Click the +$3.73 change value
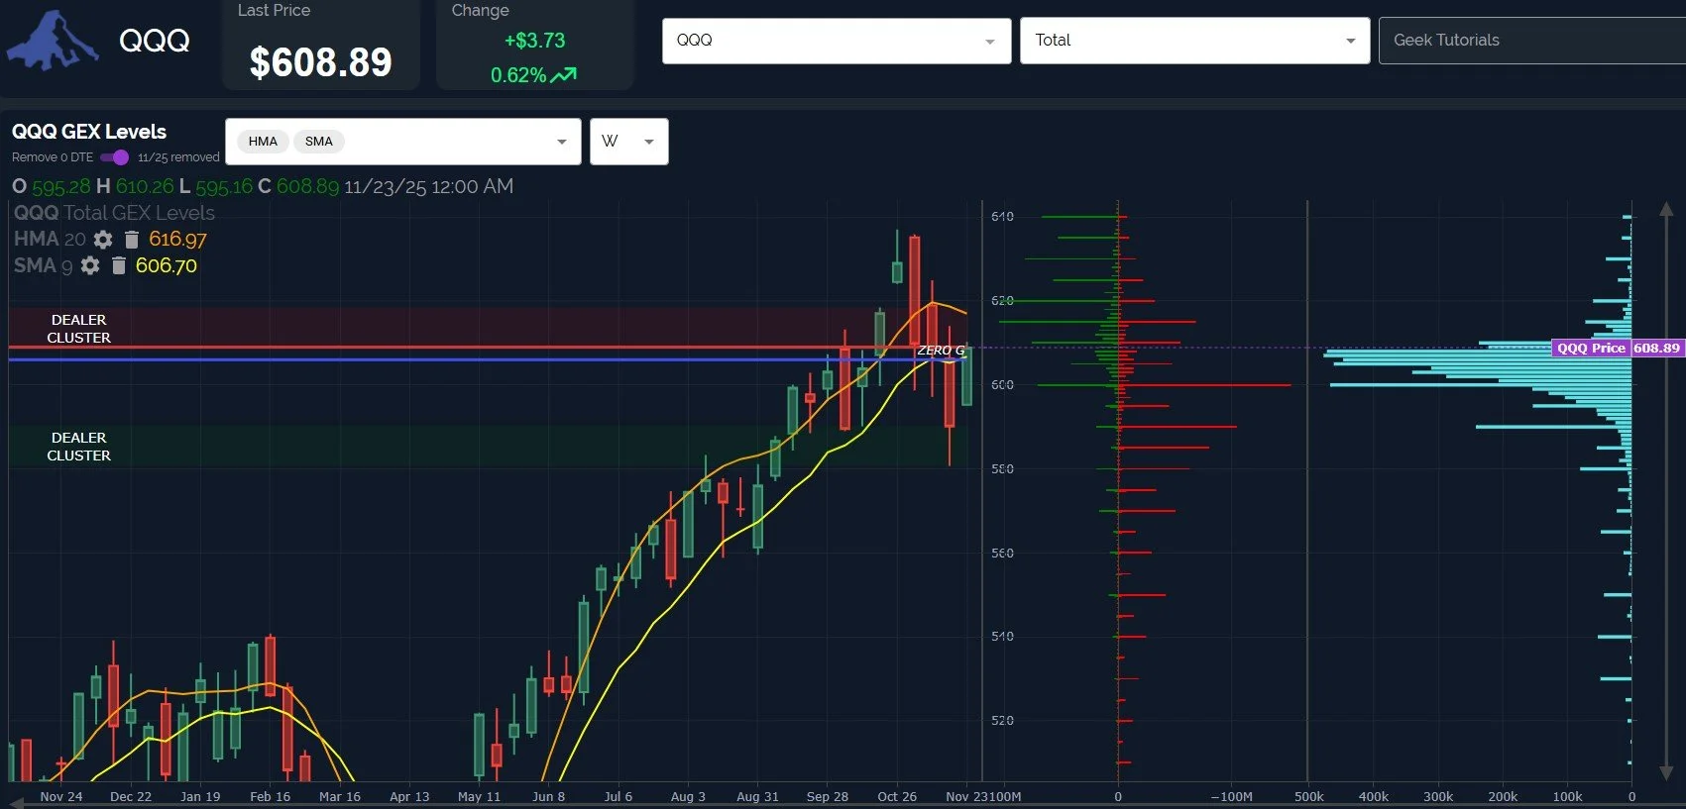 pos(534,41)
